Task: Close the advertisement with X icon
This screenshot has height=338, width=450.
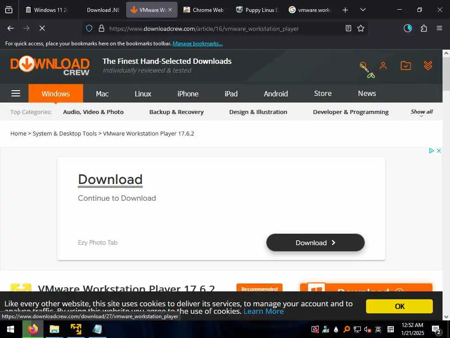Action: click(x=439, y=151)
